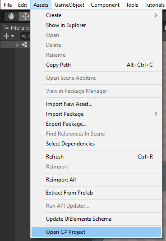Open the GameObject menu
The height and width of the screenshot is (241, 166).
[x=69, y=5]
